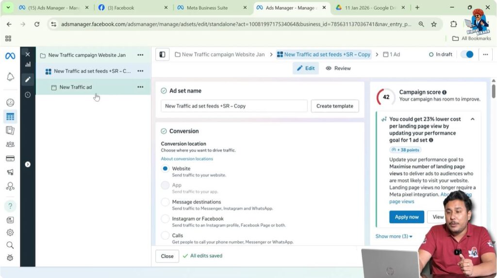Switch to the Review tab
497x278 pixels.
click(x=338, y=68)
